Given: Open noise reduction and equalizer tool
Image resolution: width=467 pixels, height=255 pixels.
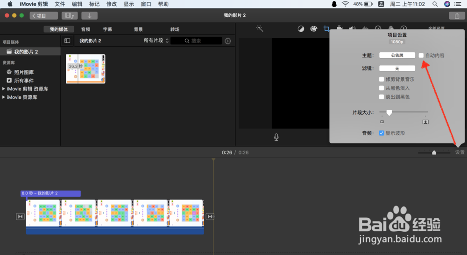Looking at the screenshot, I should click(365, 28).
